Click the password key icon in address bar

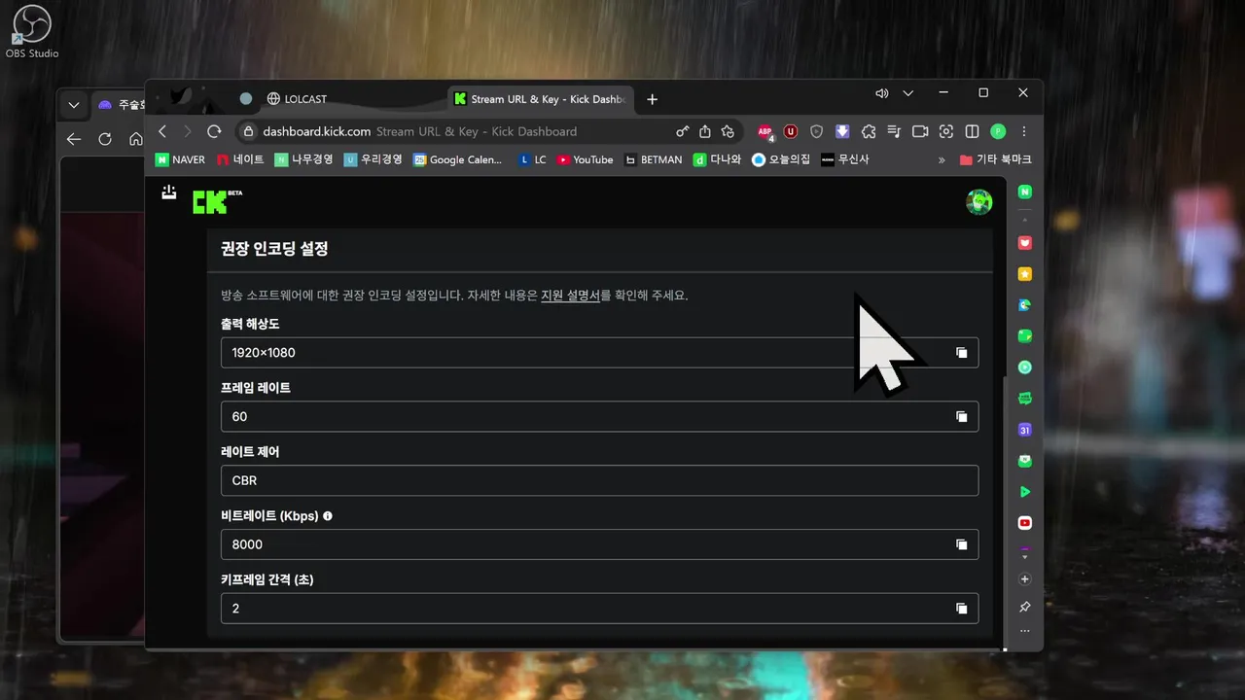683,131
